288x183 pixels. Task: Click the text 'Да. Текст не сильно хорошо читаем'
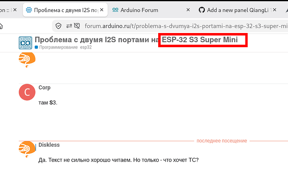[85, 160]
